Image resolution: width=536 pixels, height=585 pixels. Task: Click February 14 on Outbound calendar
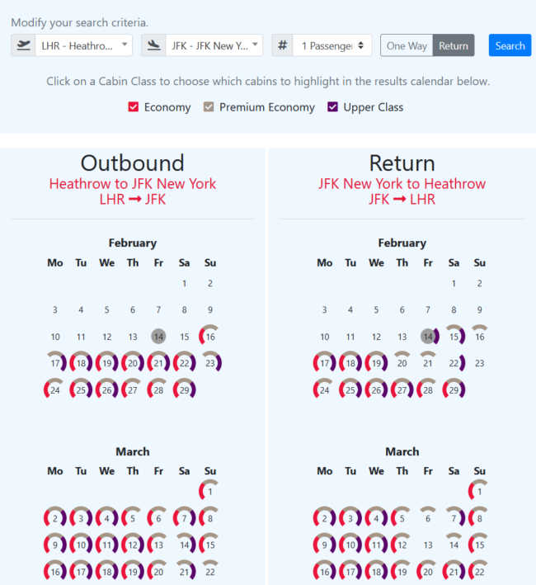coord(158,337)
